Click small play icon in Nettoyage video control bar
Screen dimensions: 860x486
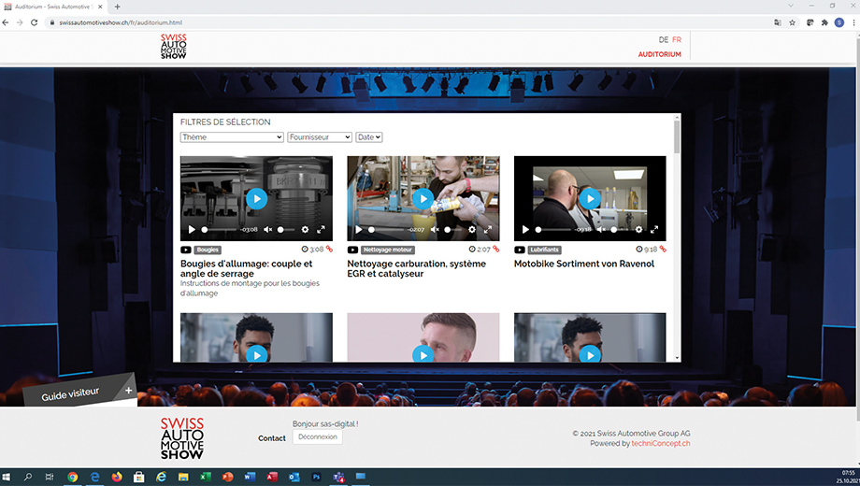pos(359,229)
